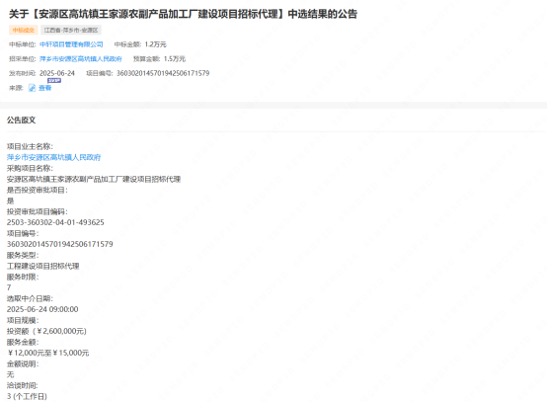Click service amount range ￥12,000元至￥15,000元

pyautogui.click(x=48, y=353)
